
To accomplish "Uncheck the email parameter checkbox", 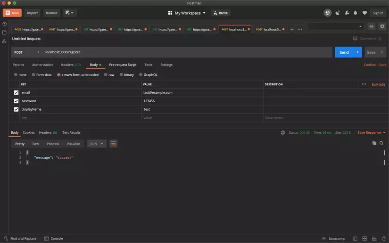I will coord(16,93).
